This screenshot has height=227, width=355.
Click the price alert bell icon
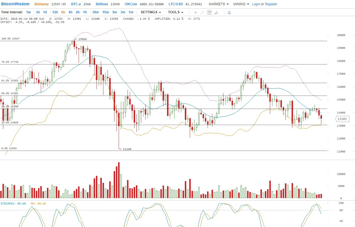229,13
